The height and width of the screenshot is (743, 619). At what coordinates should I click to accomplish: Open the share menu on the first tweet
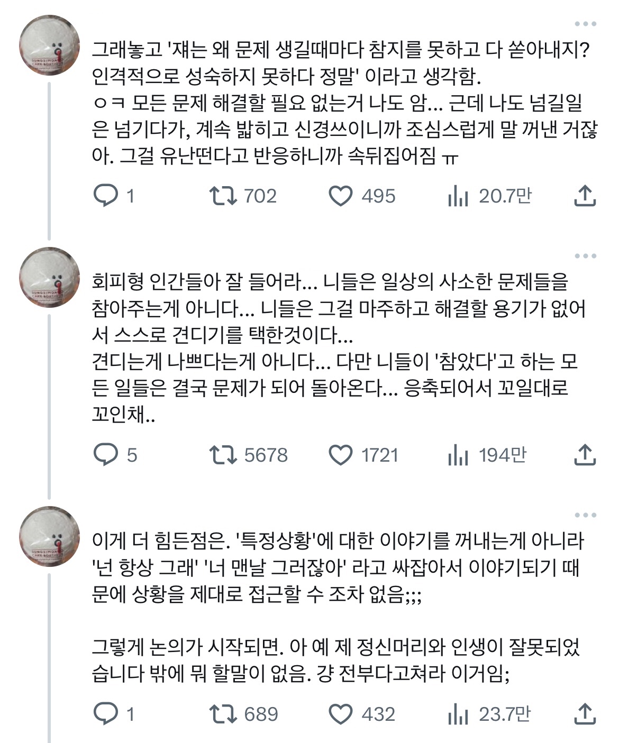[584, 197]
